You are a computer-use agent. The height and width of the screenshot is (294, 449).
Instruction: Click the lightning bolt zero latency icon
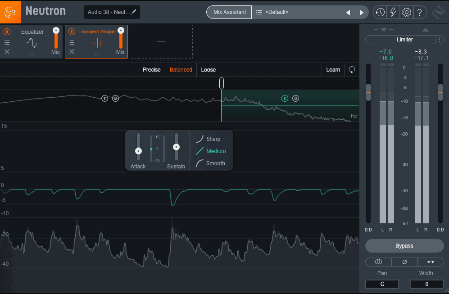coord(393,12)
